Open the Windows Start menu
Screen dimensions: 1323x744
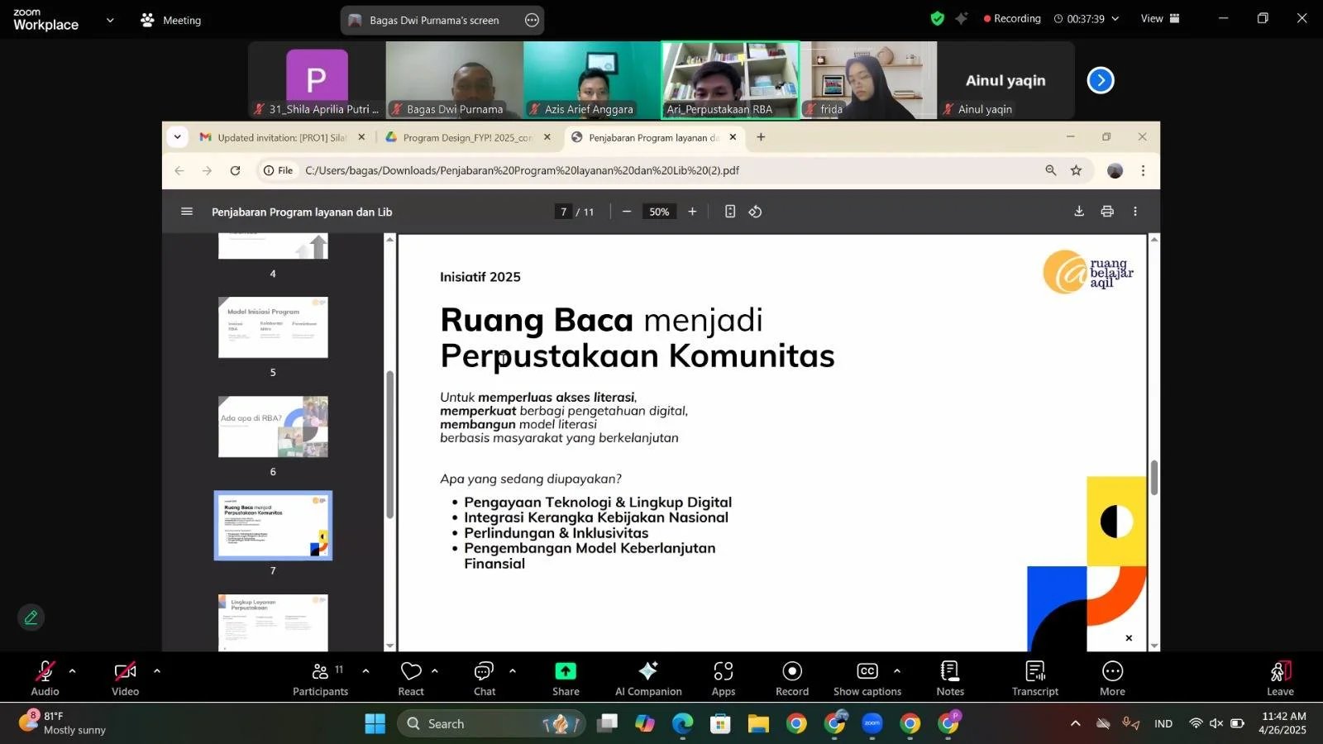click(375, 724)
